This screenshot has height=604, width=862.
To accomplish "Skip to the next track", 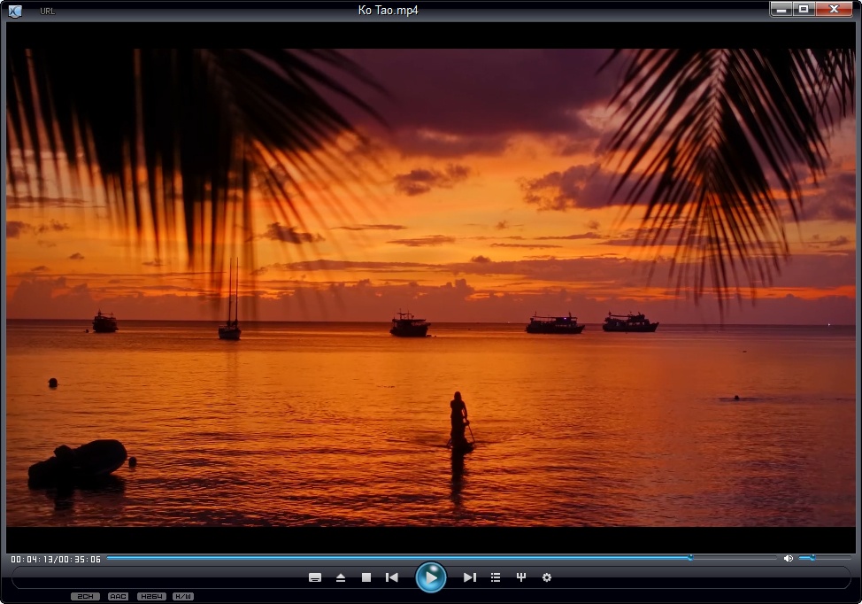I will tap(469, 577).
